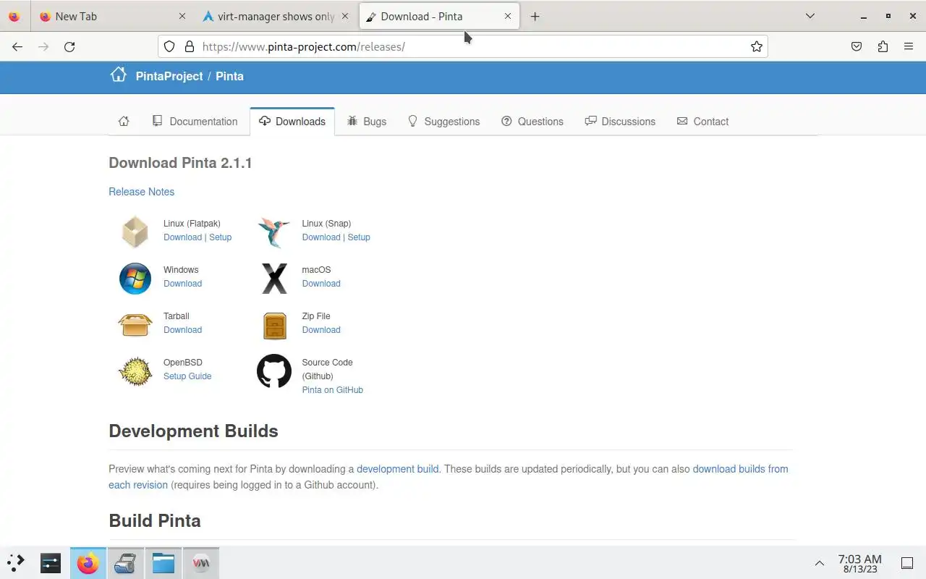Open the OpenBSD Setup Guide link
926x579 pixels.
[x=187, y=376]
